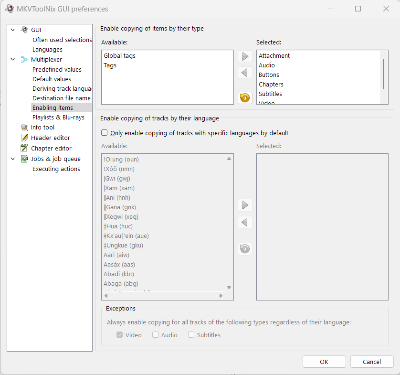Click the Info tool magnifier icon
400x375 pixels.
click(x=24, y=127)
